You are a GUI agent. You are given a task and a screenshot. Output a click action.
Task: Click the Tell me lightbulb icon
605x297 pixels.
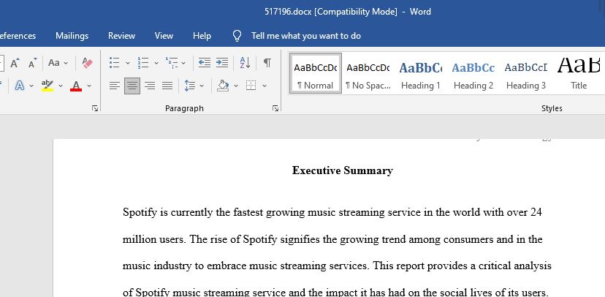[237, 36]
